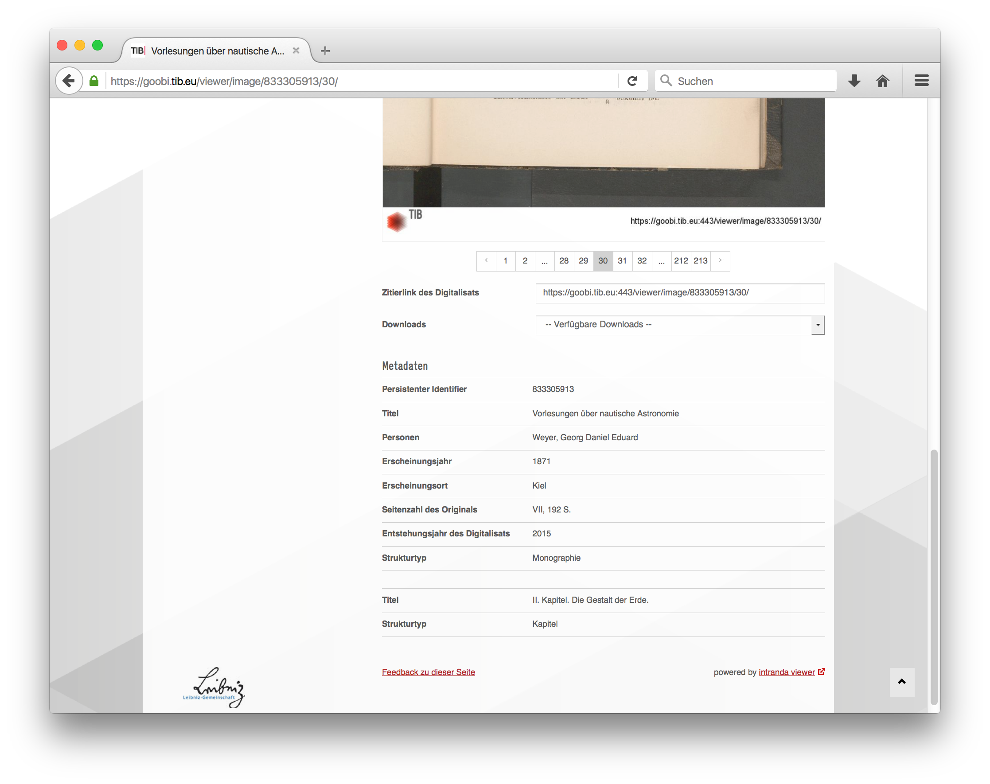Select current page 30 in pagination

click(603, 261)
